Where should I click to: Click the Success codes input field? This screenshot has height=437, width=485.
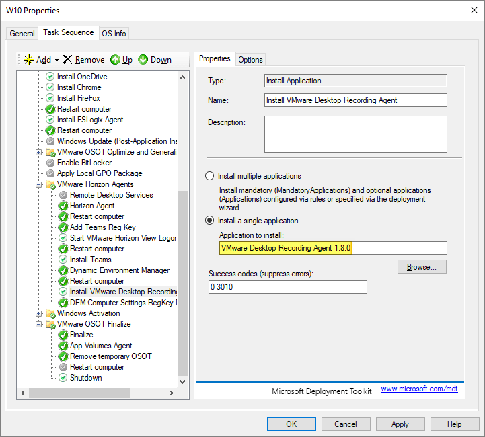pyautogui.click(x=288, y=287)
